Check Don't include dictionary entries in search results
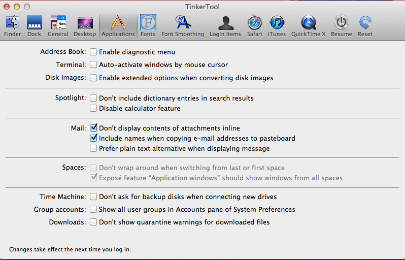 point(93,98)
